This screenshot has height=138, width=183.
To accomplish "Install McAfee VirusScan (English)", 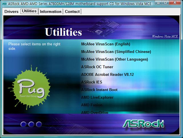I will (106, 44).
